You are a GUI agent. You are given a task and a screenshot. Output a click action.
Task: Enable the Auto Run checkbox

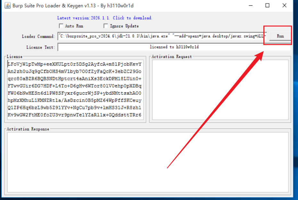click(61, 26)
